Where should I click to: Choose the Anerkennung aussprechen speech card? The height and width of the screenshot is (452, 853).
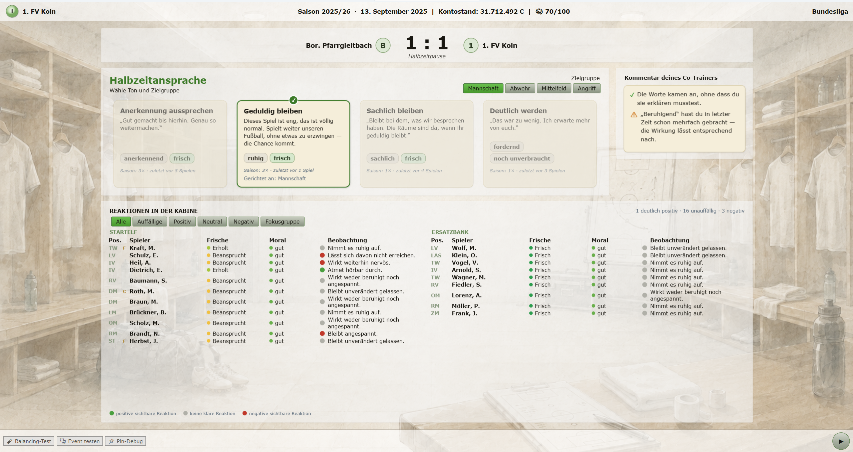coord(170,144)
